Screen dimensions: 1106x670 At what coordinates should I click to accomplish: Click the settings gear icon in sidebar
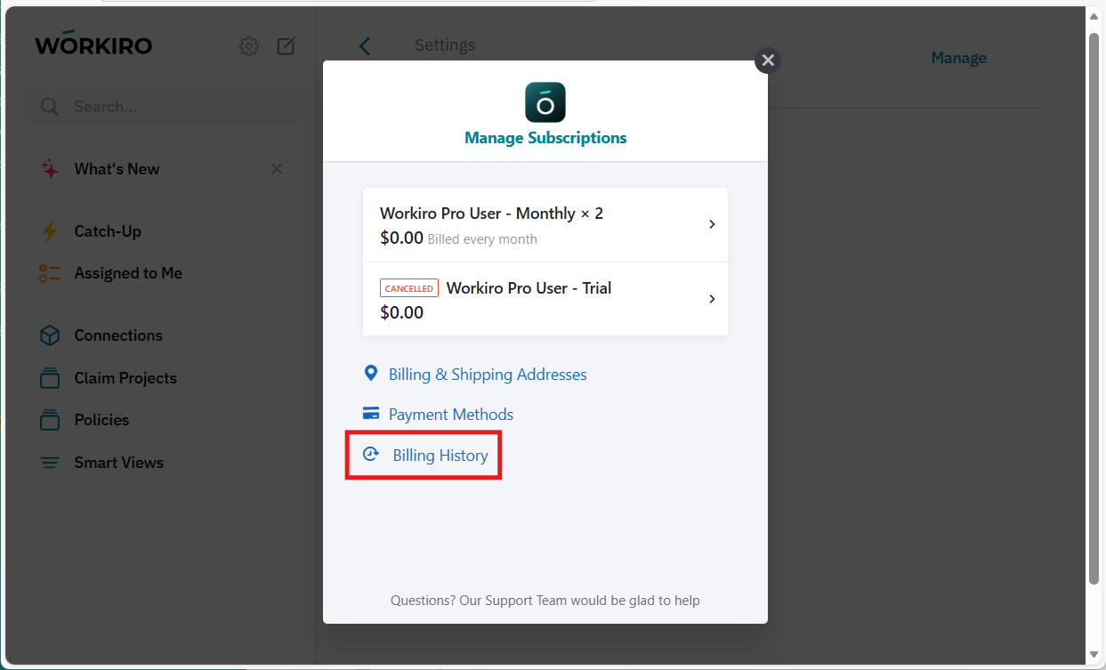pyautogui.click(x=249, y=46)
